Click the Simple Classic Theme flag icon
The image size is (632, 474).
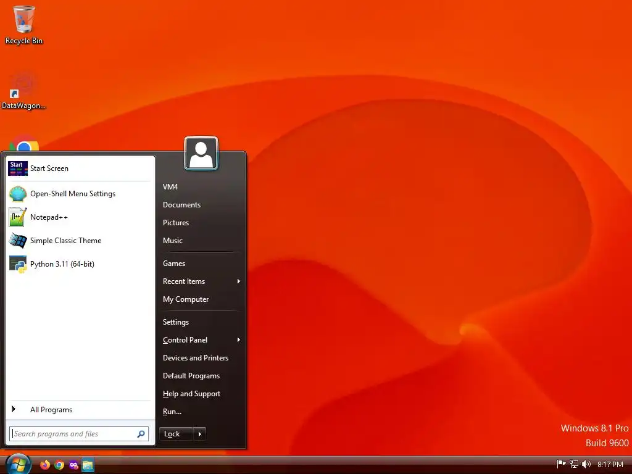[x=18, y=241]
